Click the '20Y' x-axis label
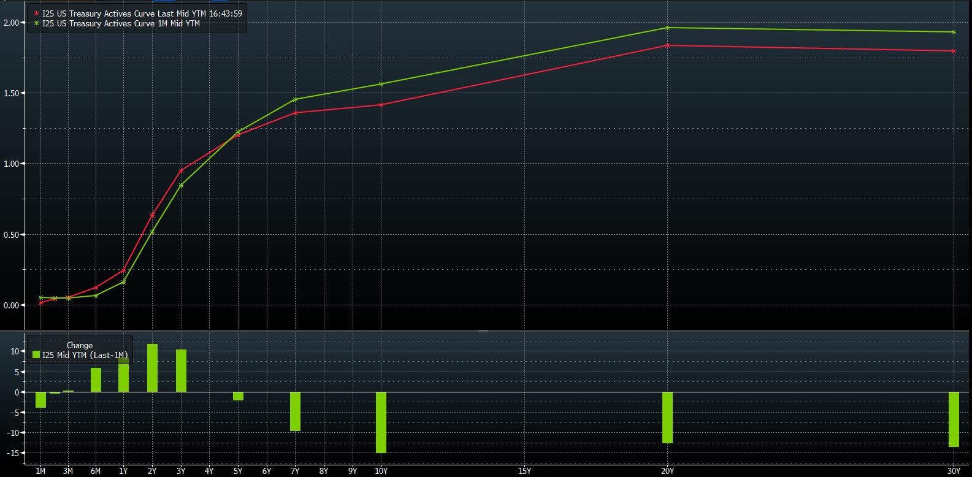The image size is (972, 477). (667, 471)
